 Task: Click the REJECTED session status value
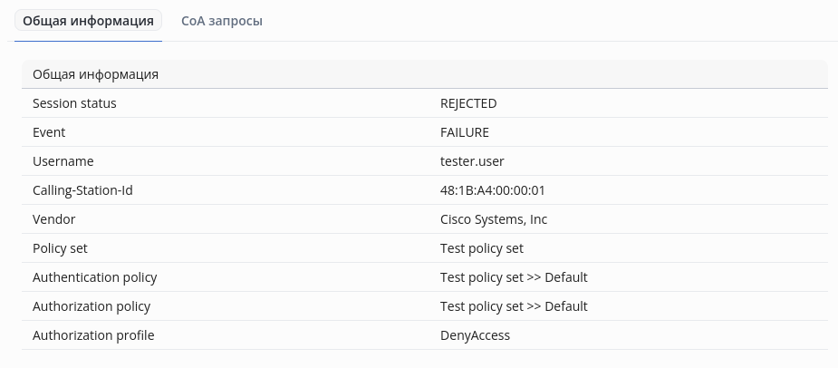coord(468,103)
